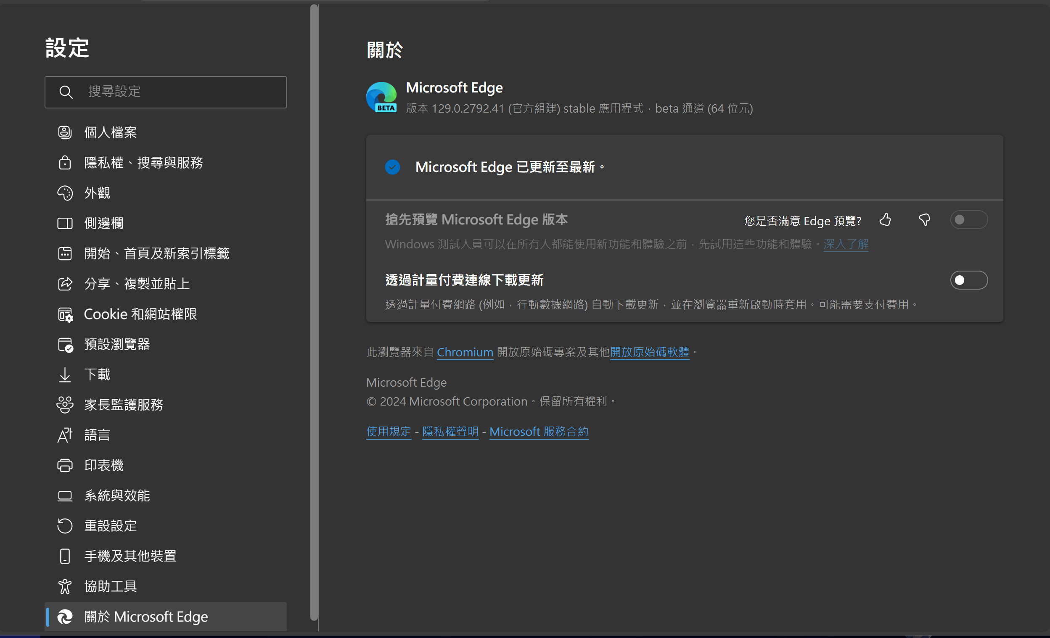Click the profile icon beside 個人檔案
Screen dimensions: 1050x638
tap(65, 132)
